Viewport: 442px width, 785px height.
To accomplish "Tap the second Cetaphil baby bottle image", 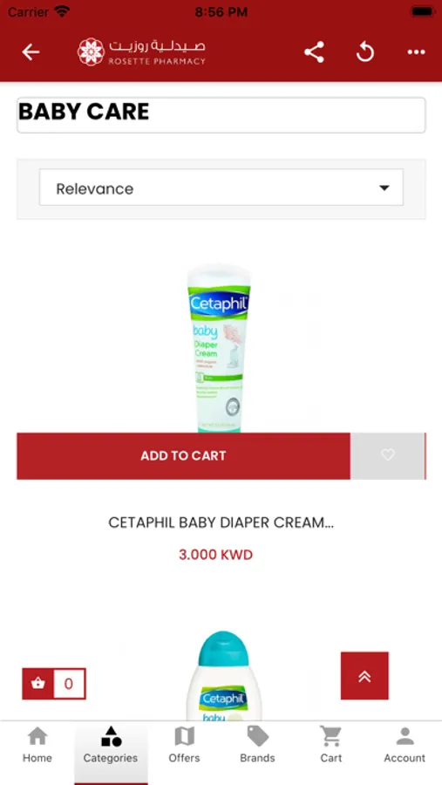I will coord(223,676).
